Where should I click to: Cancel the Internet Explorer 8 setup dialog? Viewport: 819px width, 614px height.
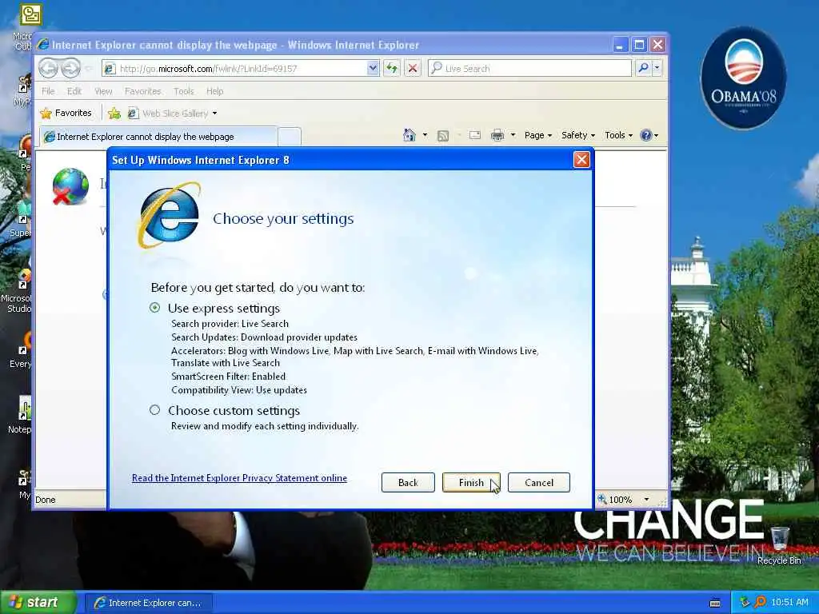(x=538, y=482)
